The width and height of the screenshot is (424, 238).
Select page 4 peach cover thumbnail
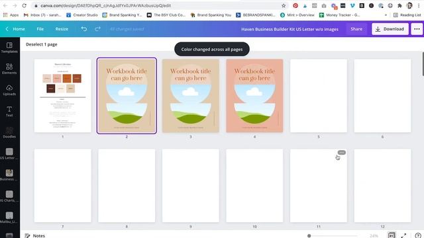(x=254, y=96)
